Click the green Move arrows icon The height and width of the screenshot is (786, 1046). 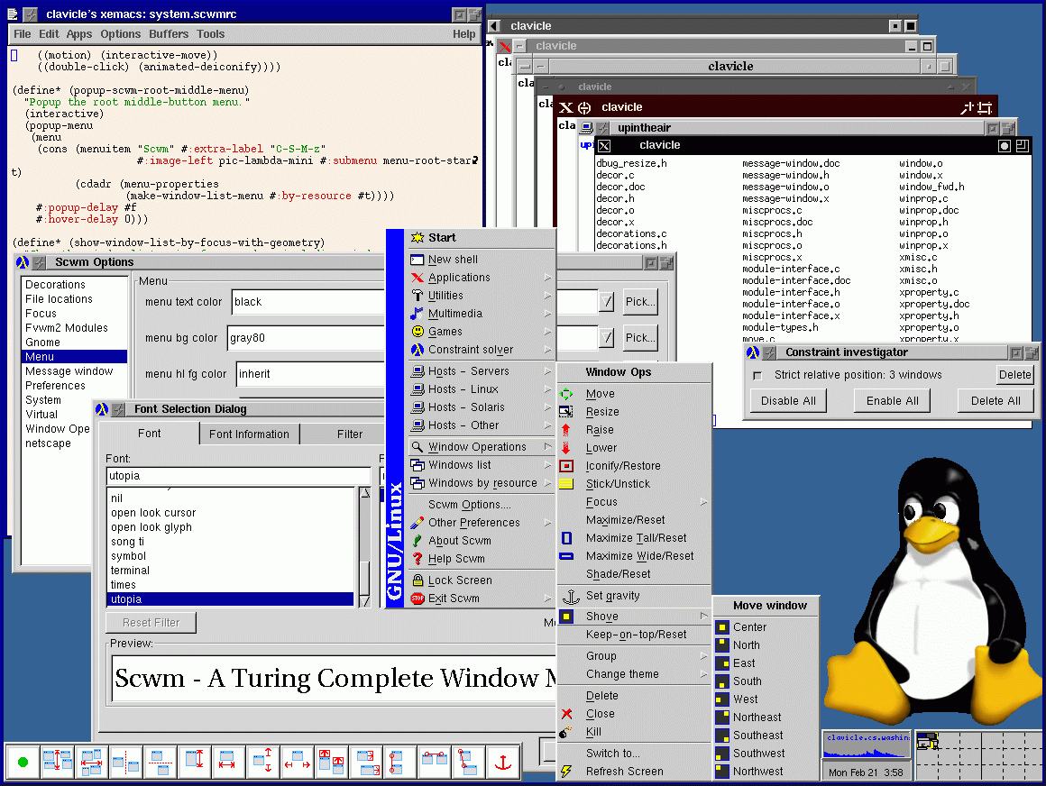[566, 394]
